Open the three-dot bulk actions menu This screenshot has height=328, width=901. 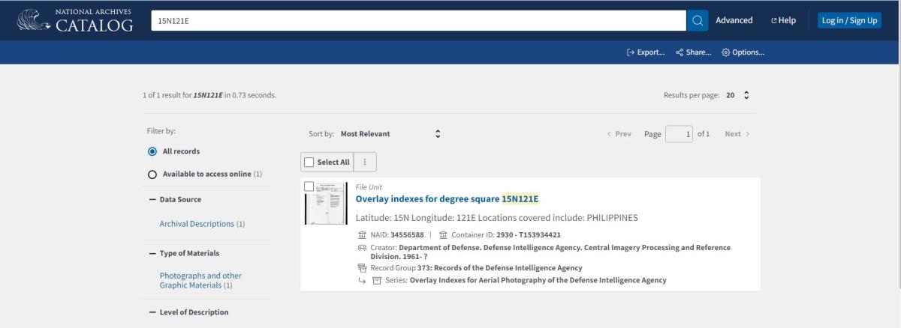tap(365, 162)
